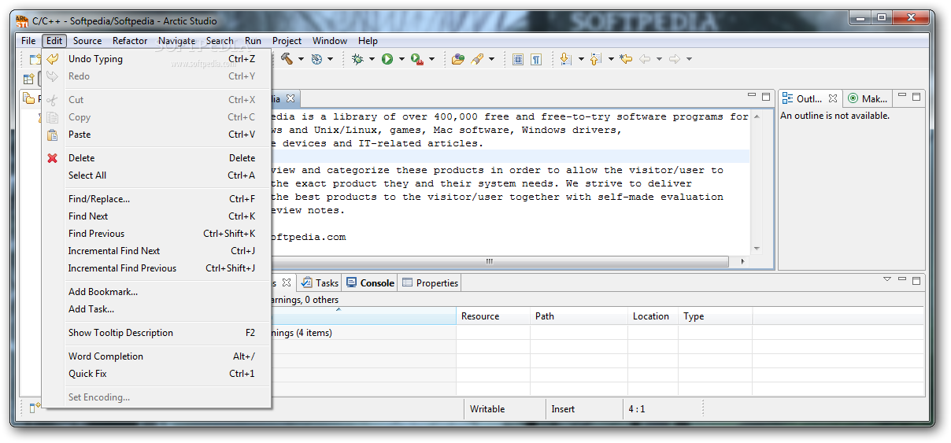Select the Delete entry in the Edit menu
This screenshot has height=443, width=951.
point(157,158)
